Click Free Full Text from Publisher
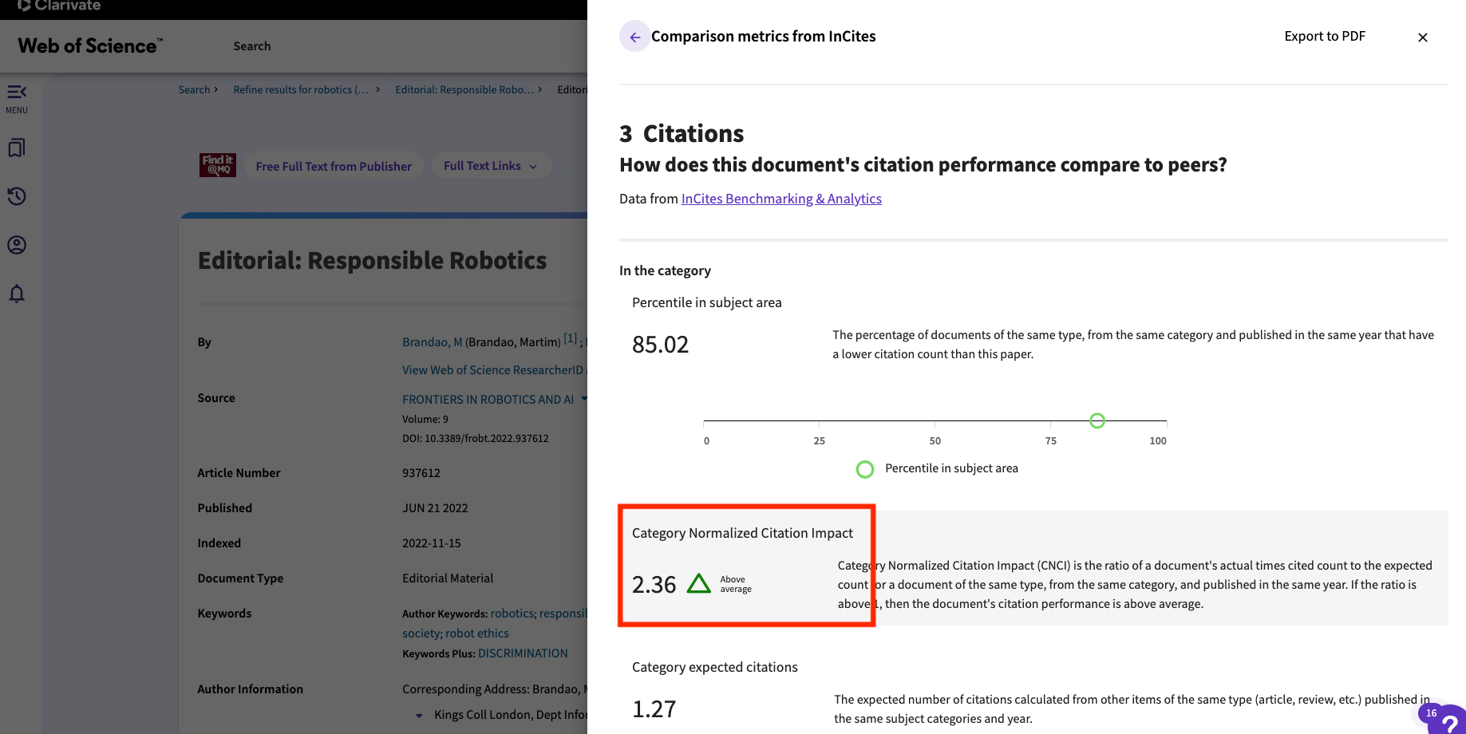1466x734 pixels. tap(333, 165)
